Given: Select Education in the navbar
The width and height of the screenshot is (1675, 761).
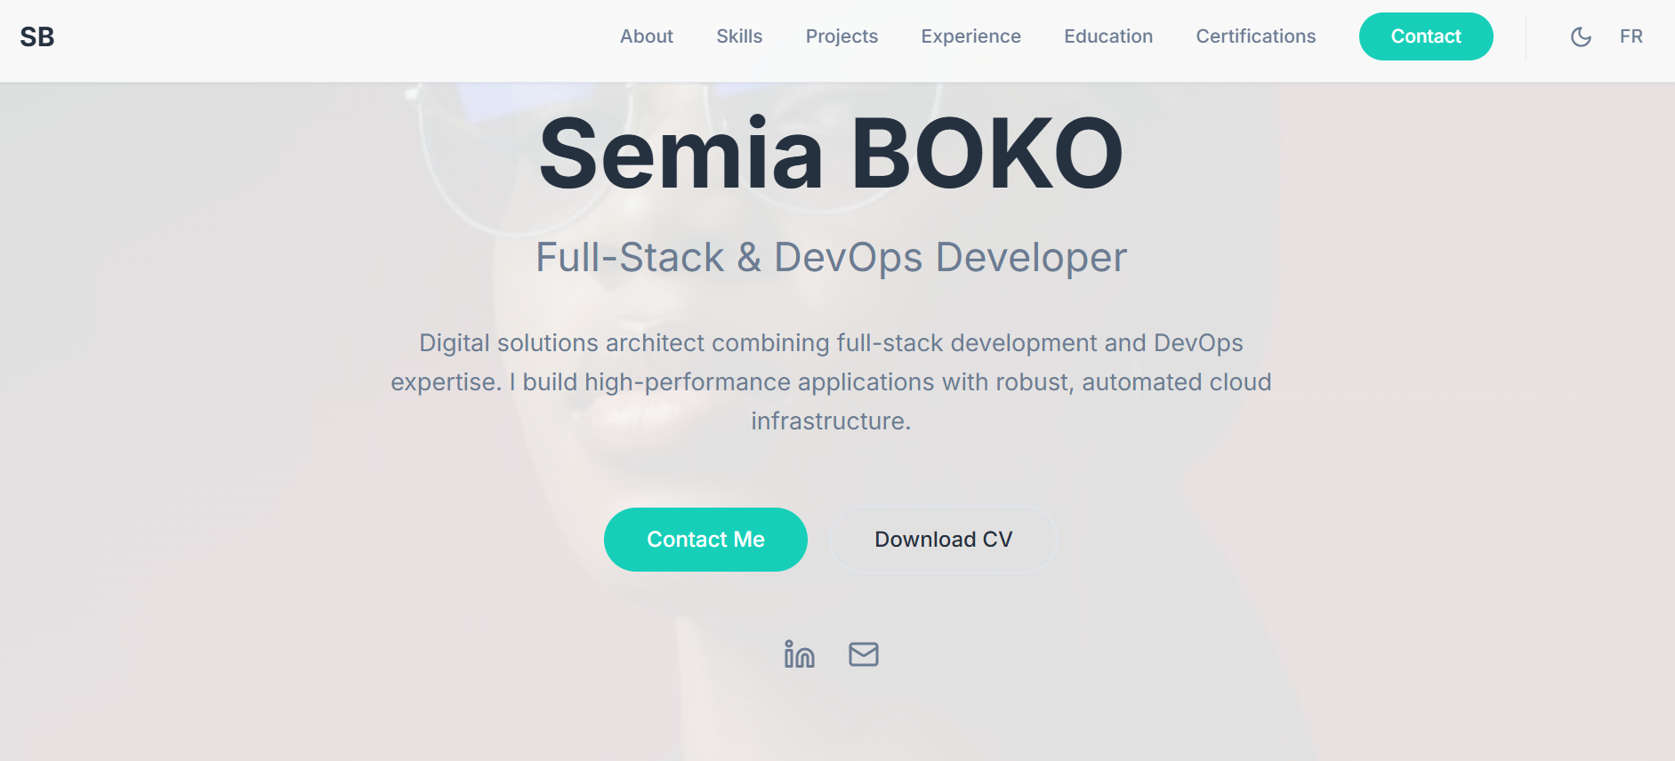Looking at the screenshot, I should pos(1108,36).
